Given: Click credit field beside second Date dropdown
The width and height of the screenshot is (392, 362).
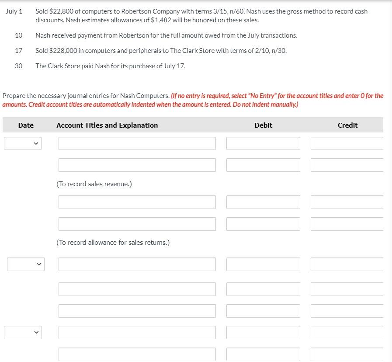Looking at the screenshot, I should (347, 264).
